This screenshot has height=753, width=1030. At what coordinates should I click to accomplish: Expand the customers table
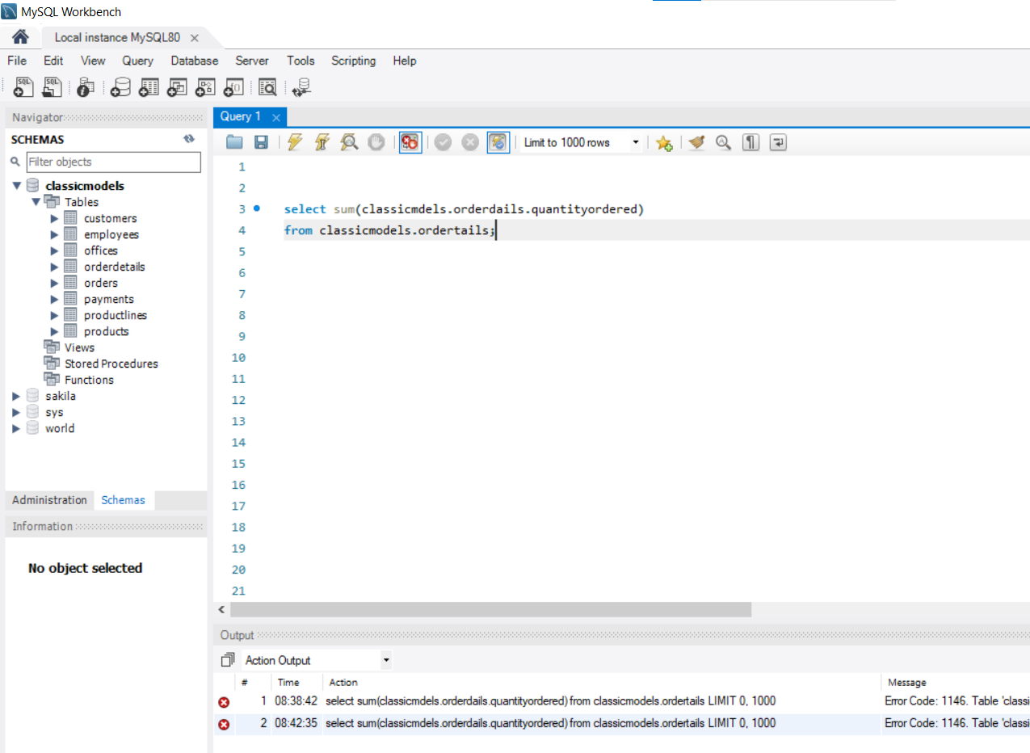pyautogui.click(x=54, y=218)
